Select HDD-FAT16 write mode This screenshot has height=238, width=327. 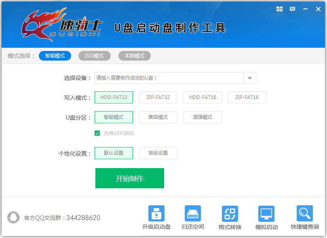tap(203, 97)
